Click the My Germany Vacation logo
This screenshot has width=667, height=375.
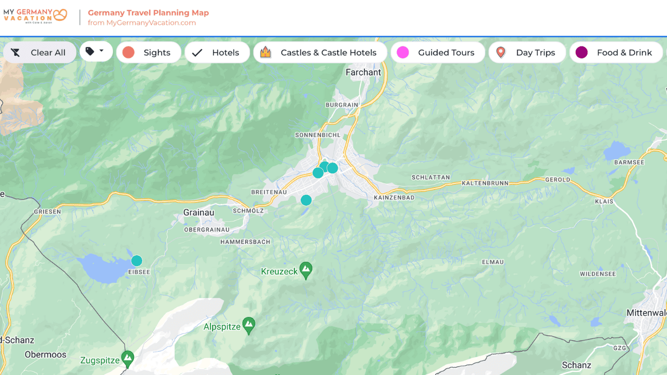35,15
